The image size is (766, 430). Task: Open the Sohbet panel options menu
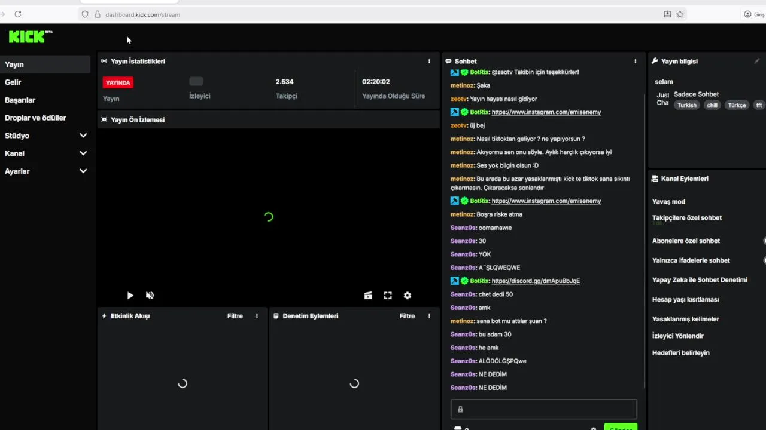(635, 61)
